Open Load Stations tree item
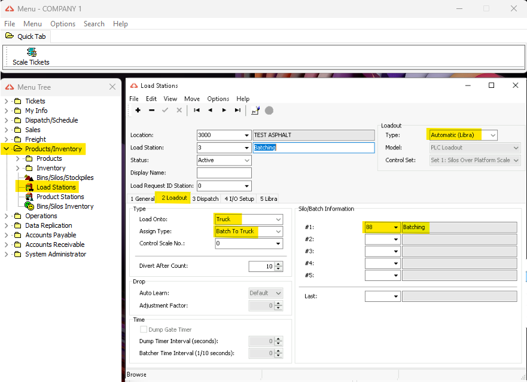 (56, 187)
